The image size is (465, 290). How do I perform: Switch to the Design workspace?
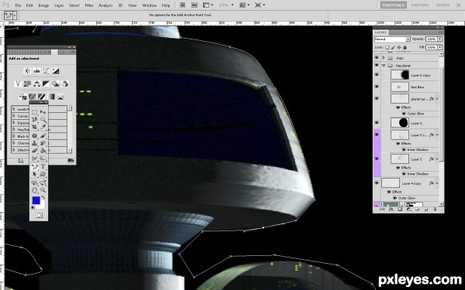pyautogui.click(x=443, y=5)
